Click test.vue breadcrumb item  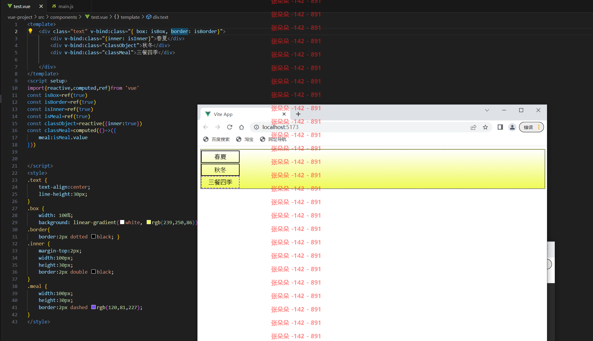(96, 17)
